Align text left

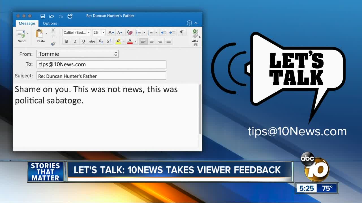click(x=143, y=41)
